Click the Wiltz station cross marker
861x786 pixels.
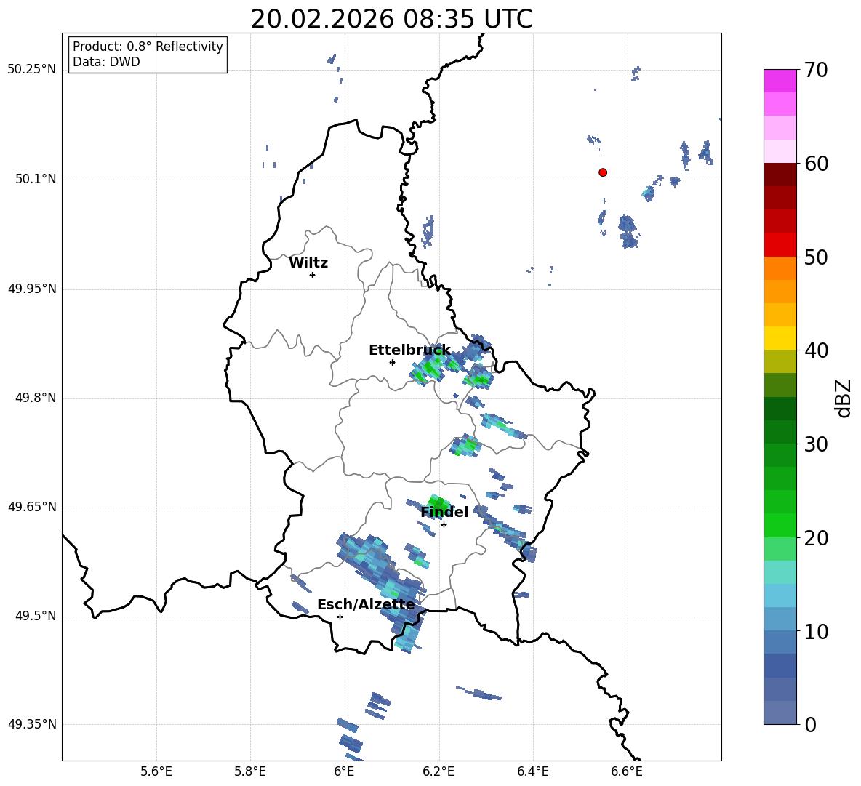(313, 275)
